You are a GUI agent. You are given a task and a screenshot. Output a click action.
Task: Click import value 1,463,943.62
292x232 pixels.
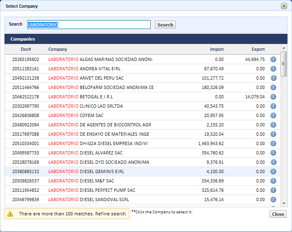(x=211, y=143)
